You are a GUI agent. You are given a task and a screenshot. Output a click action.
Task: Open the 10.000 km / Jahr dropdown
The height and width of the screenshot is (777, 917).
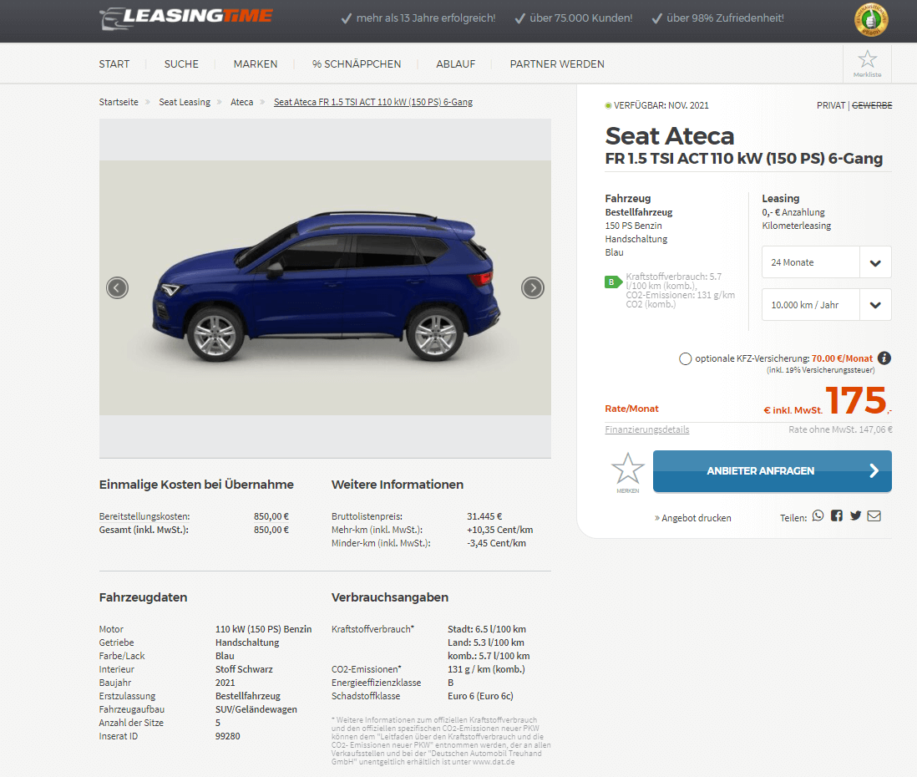tap(826, 305)
